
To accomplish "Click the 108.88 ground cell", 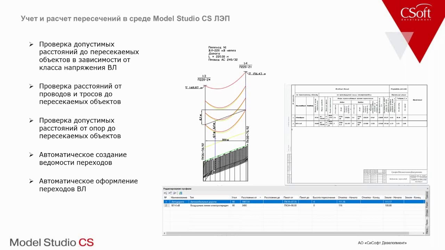I will (x=393, y=206).
